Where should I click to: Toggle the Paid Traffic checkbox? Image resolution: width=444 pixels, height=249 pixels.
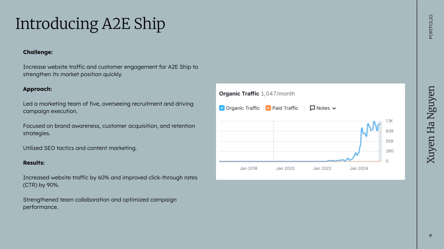pos(269,108)
